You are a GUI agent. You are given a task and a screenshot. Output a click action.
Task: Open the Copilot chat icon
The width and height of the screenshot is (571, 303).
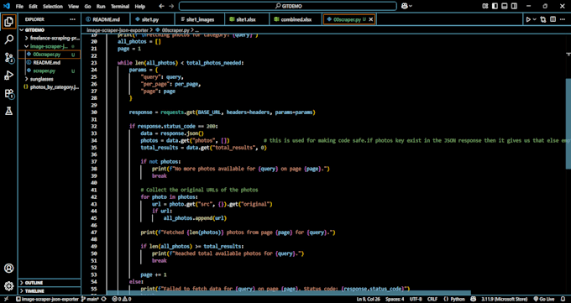404,6
